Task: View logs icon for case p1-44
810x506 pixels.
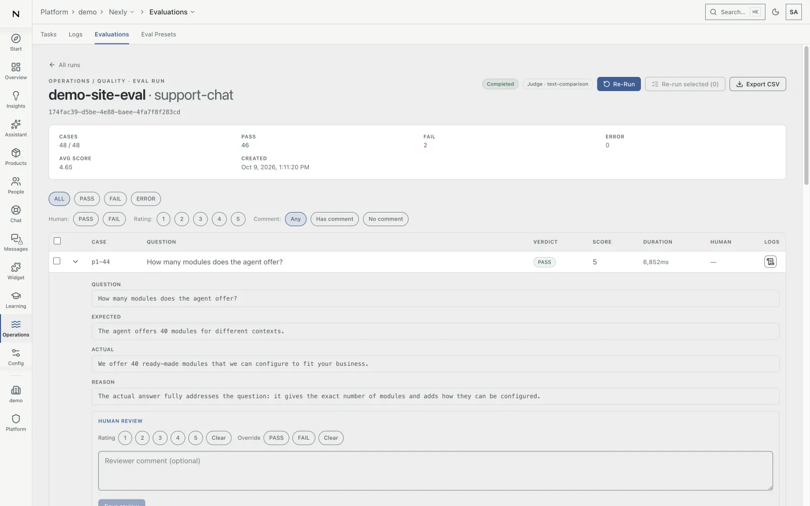Action: [x=770, y=262]
